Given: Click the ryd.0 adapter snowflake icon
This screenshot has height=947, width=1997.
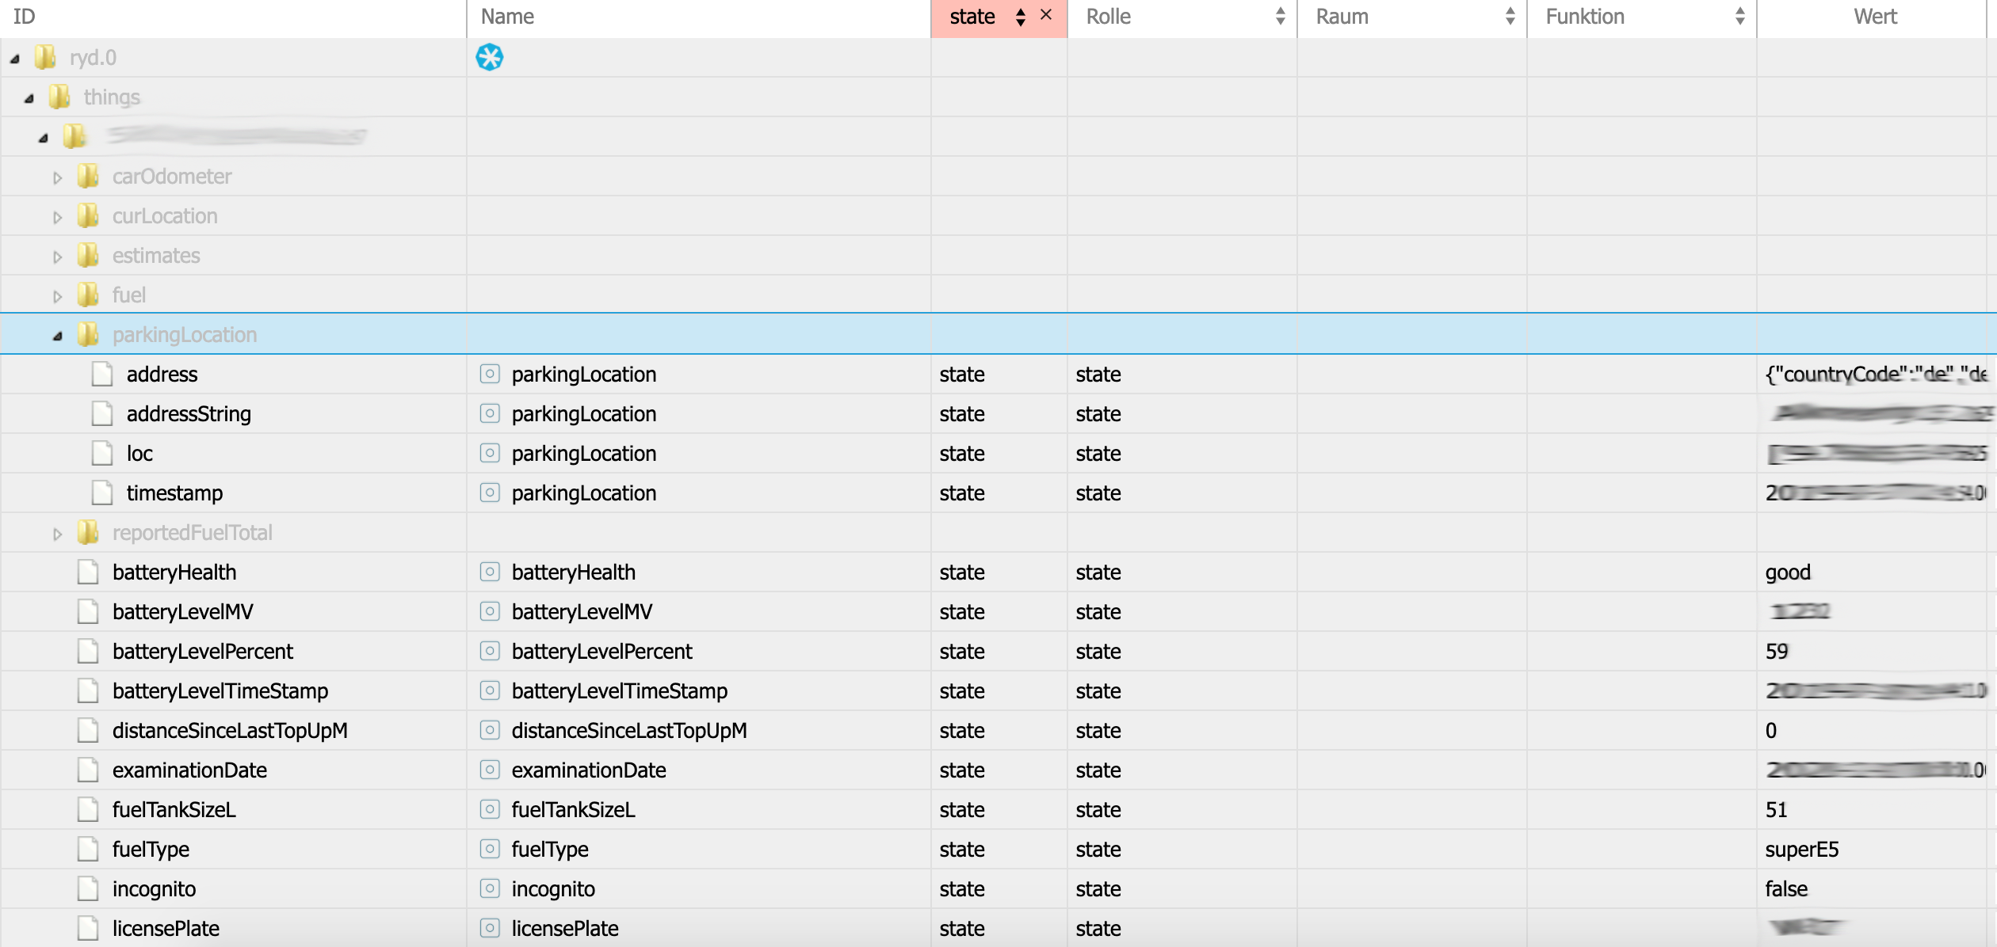Looking at the screenshot, I should 489,57.
